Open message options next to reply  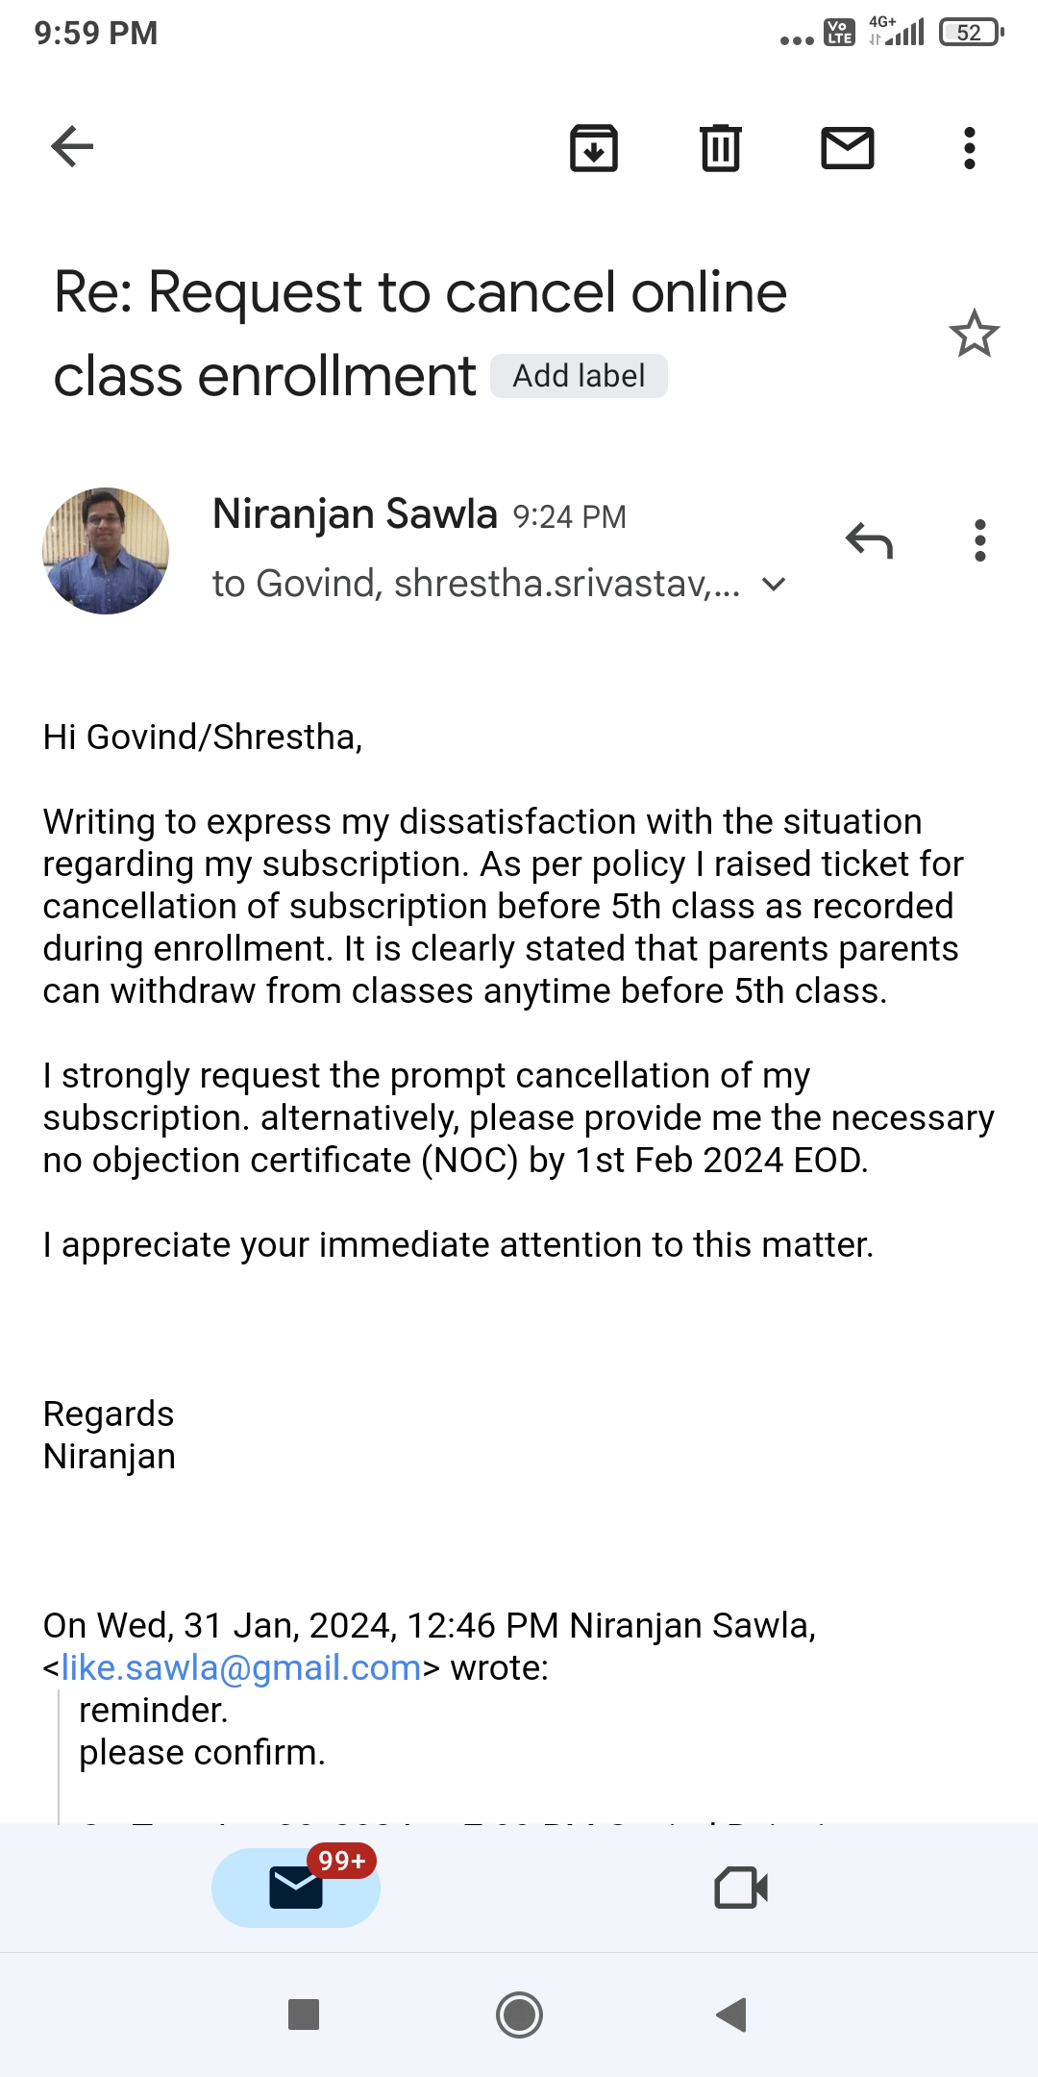tap(979, 541)
